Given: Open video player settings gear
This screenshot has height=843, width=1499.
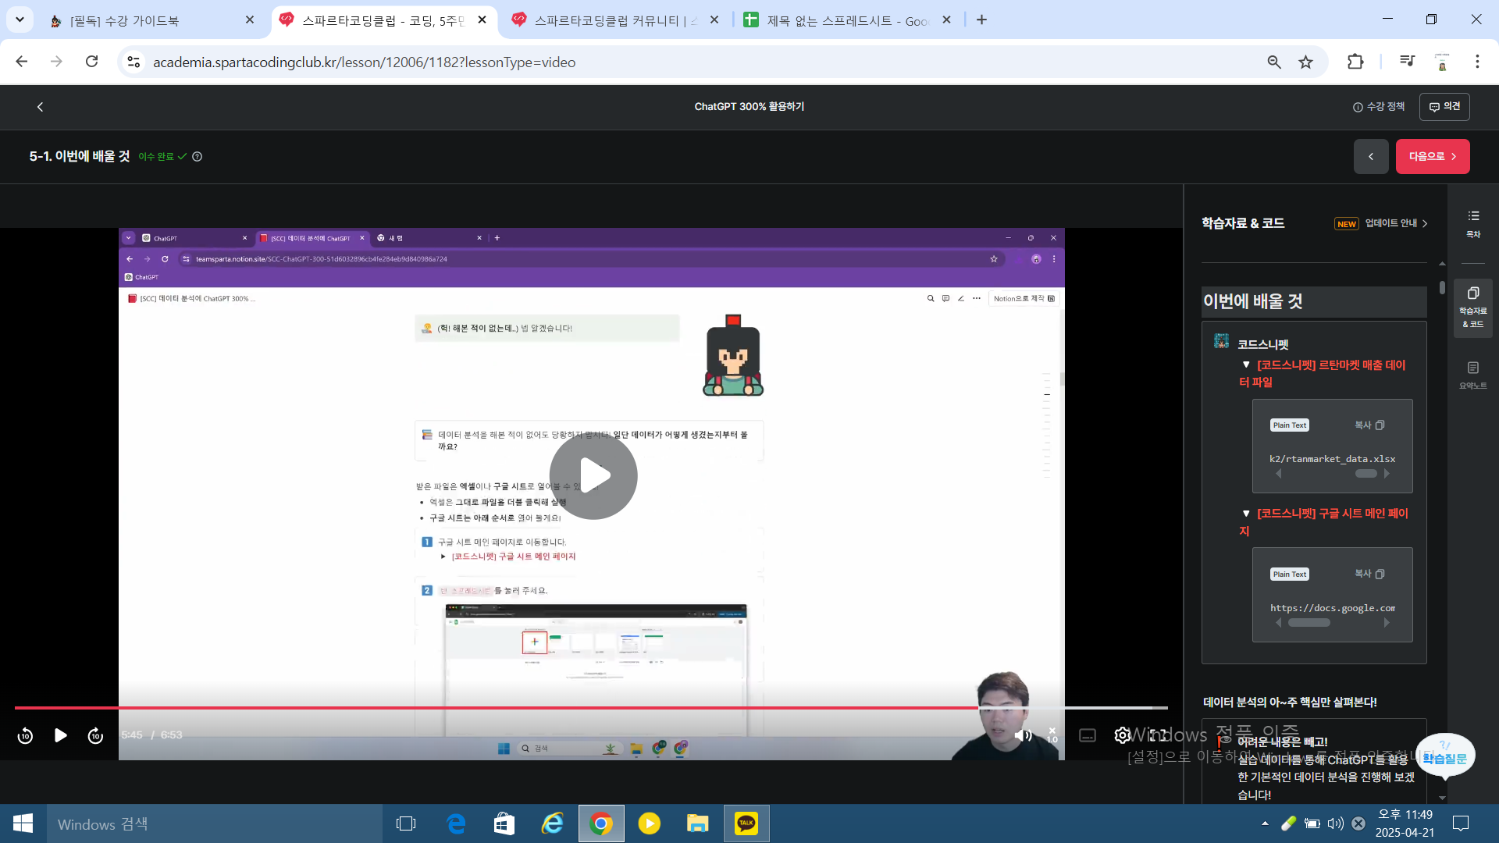Looking at the screenshot, I should [1122, 735].
